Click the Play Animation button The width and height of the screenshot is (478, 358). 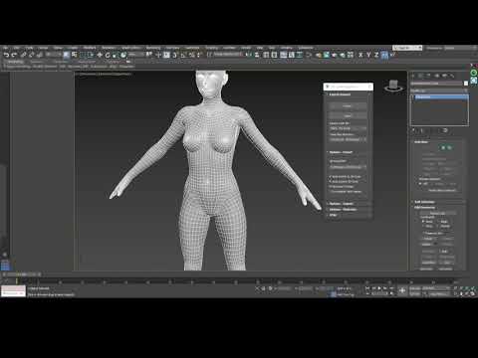pos(379,288)
